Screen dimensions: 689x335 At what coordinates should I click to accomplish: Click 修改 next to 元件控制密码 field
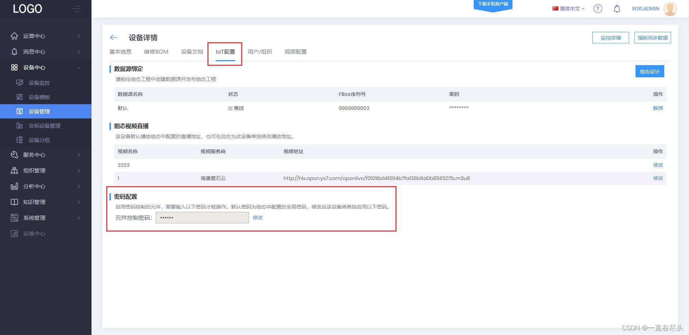click(258, 217)
